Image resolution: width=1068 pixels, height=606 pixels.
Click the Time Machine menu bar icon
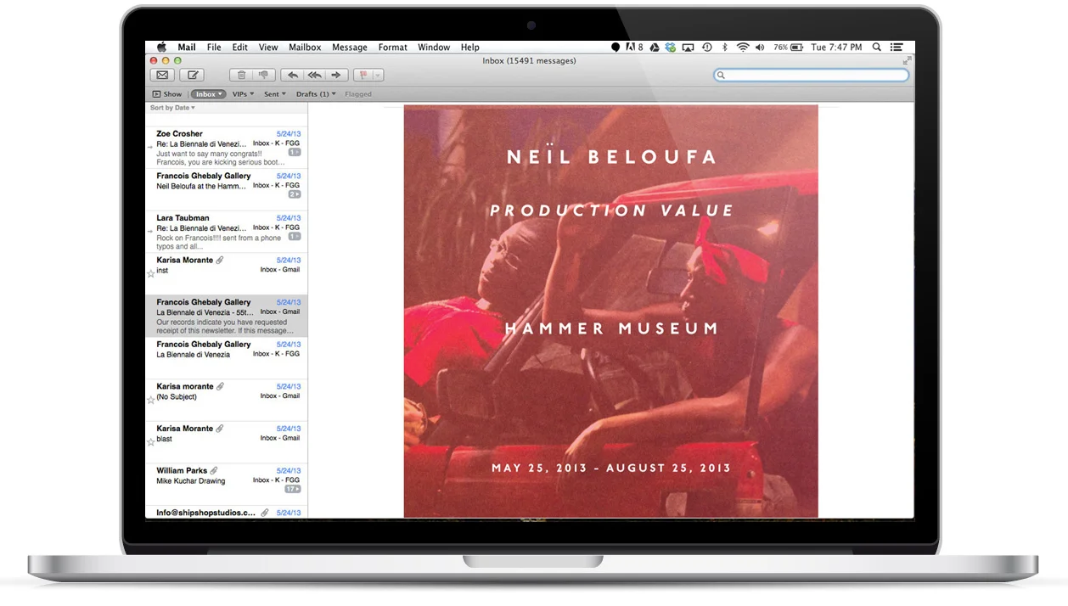(x=707, y=48)
